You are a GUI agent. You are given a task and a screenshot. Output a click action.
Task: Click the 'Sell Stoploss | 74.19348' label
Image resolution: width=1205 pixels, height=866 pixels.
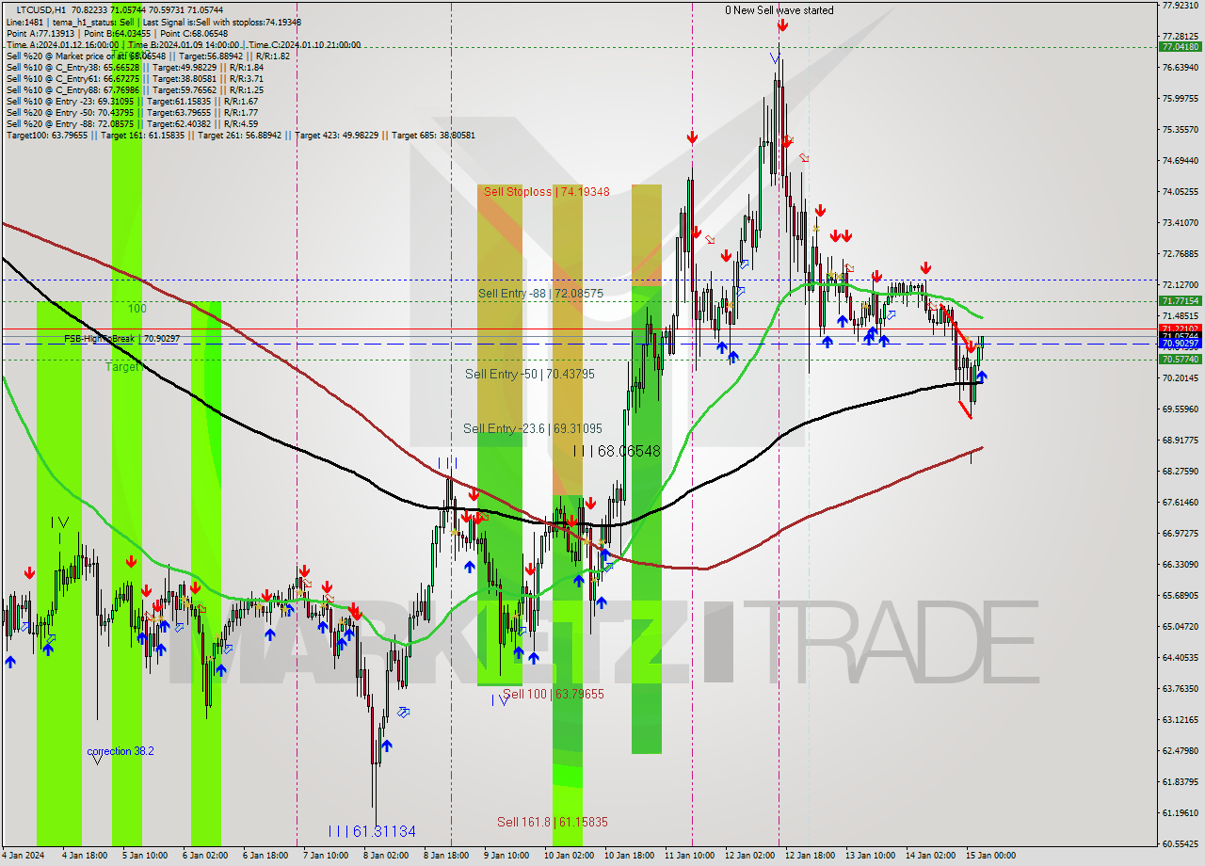546,191
